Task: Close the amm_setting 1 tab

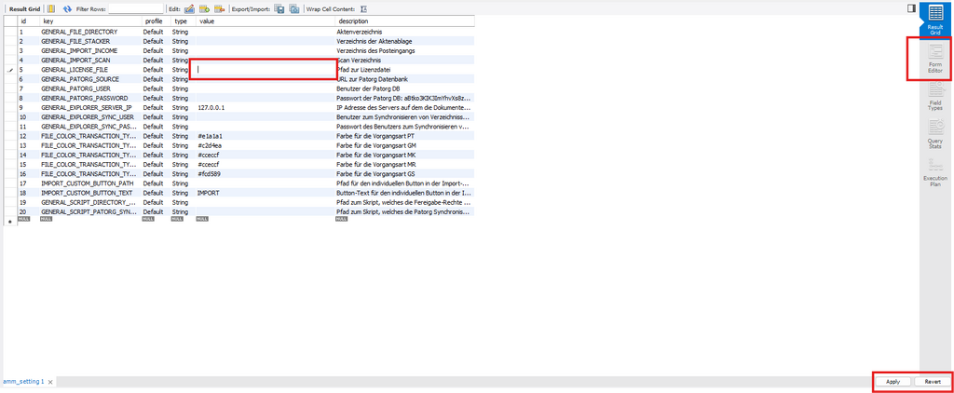Action: 50,382
